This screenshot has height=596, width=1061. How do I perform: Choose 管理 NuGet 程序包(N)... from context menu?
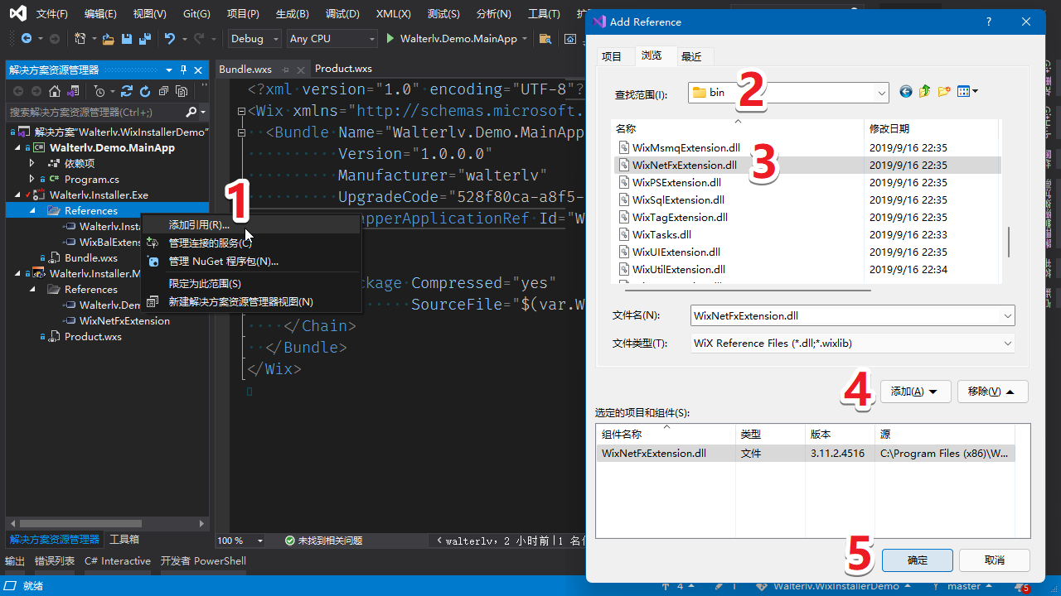[x=251, y=262]
